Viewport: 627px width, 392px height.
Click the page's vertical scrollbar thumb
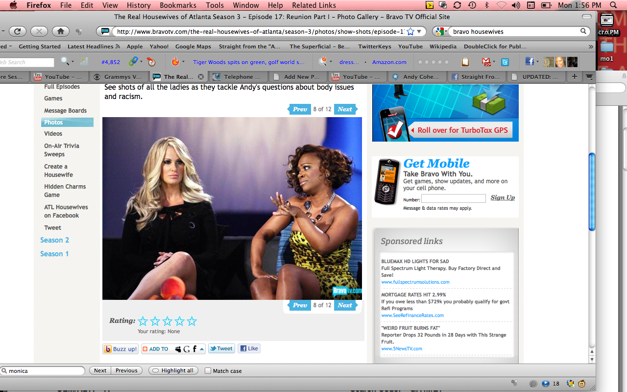pyautogui.click(x=592, y=191)
